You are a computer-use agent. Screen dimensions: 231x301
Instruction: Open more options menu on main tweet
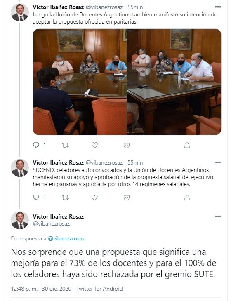point(218,216)
